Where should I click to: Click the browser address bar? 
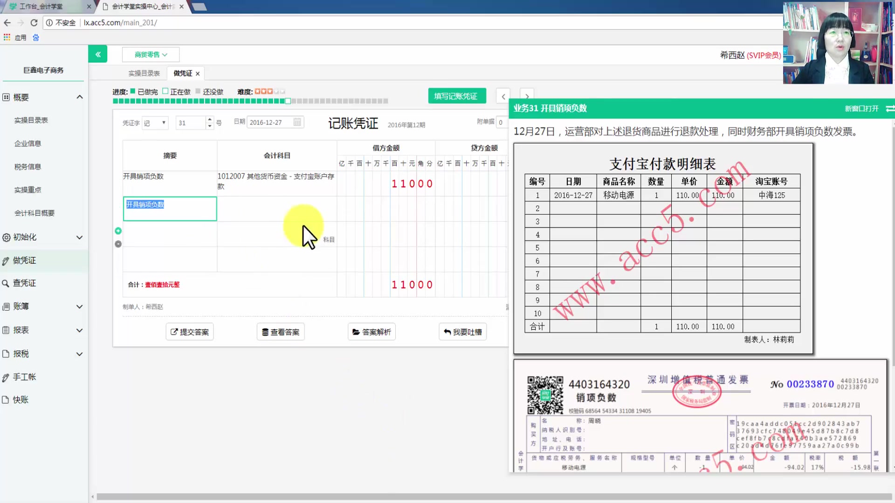pos(186,22)
